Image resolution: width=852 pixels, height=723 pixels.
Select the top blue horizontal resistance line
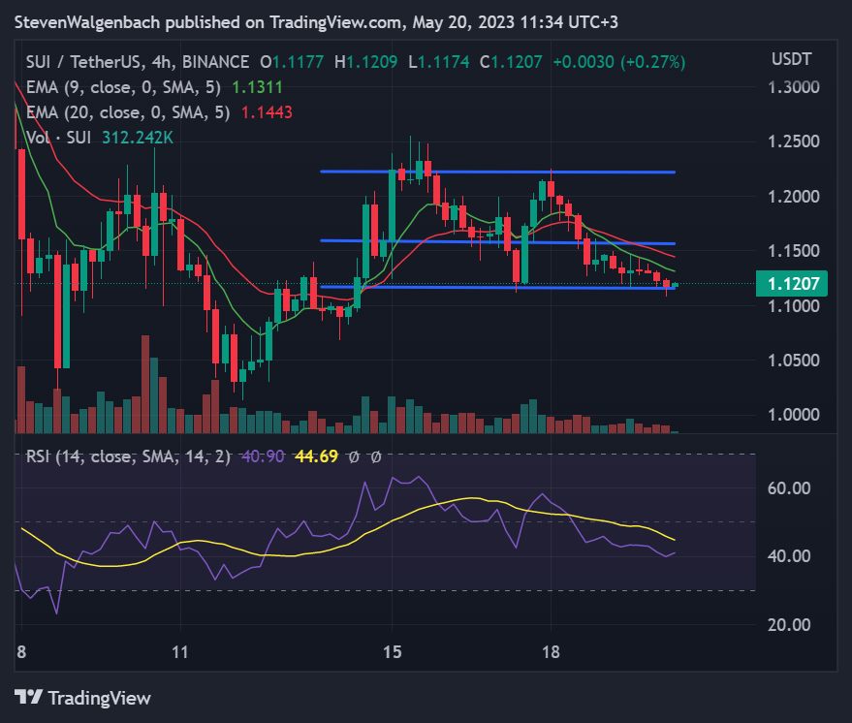click(497, 173)
